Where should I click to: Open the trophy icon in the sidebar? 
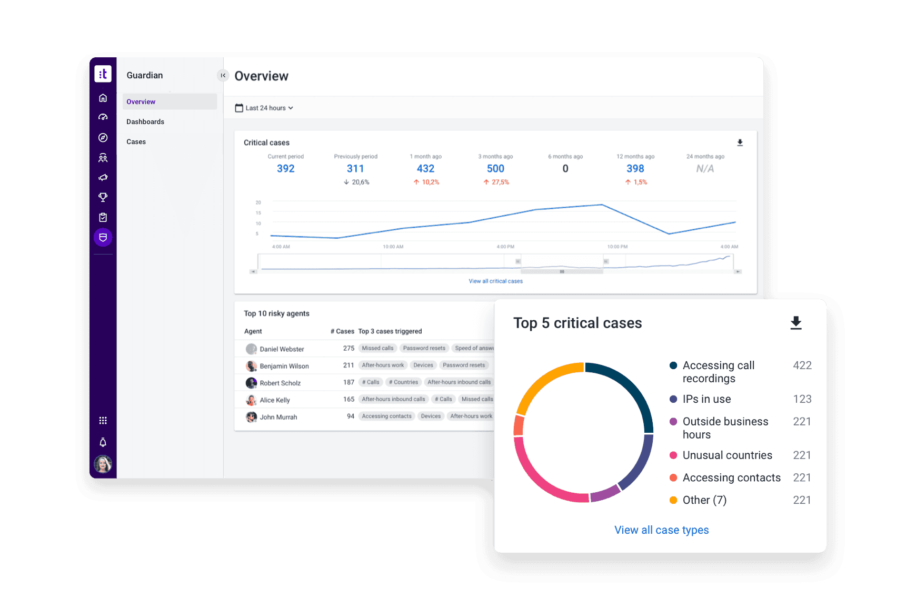tap(103, 197)
